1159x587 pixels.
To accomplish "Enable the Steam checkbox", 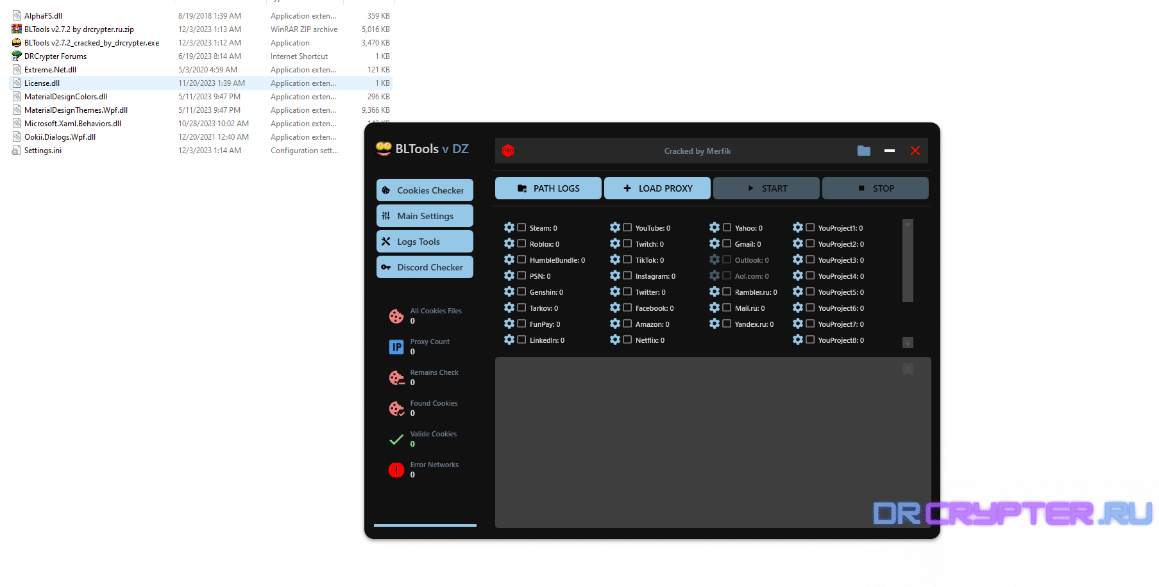I will point(522,227).
